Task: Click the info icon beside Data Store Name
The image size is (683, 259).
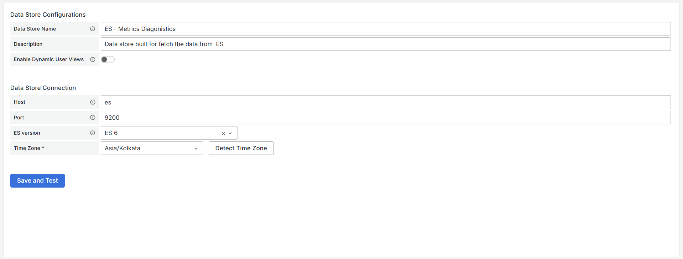Action: click(x=93, y=29)
